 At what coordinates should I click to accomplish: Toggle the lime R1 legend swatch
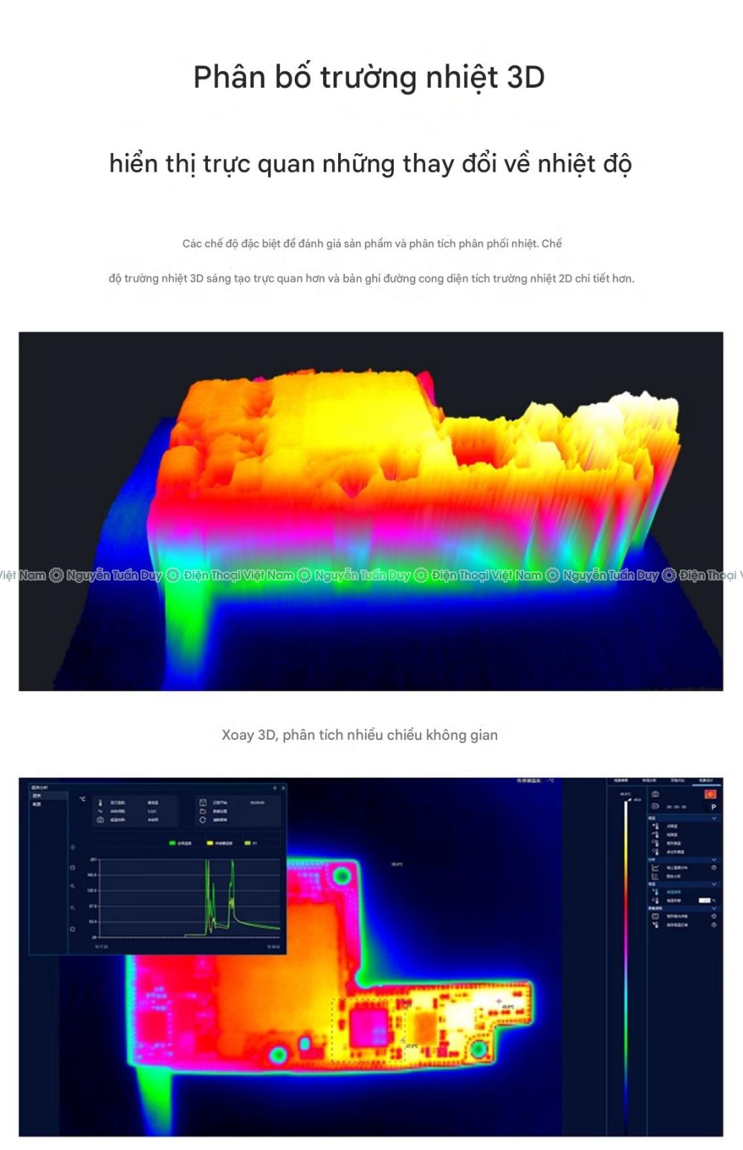[x=247, y=843]
